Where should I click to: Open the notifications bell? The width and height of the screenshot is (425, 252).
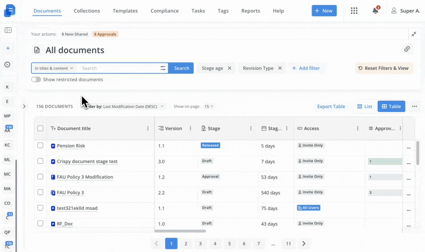[375, 11]
